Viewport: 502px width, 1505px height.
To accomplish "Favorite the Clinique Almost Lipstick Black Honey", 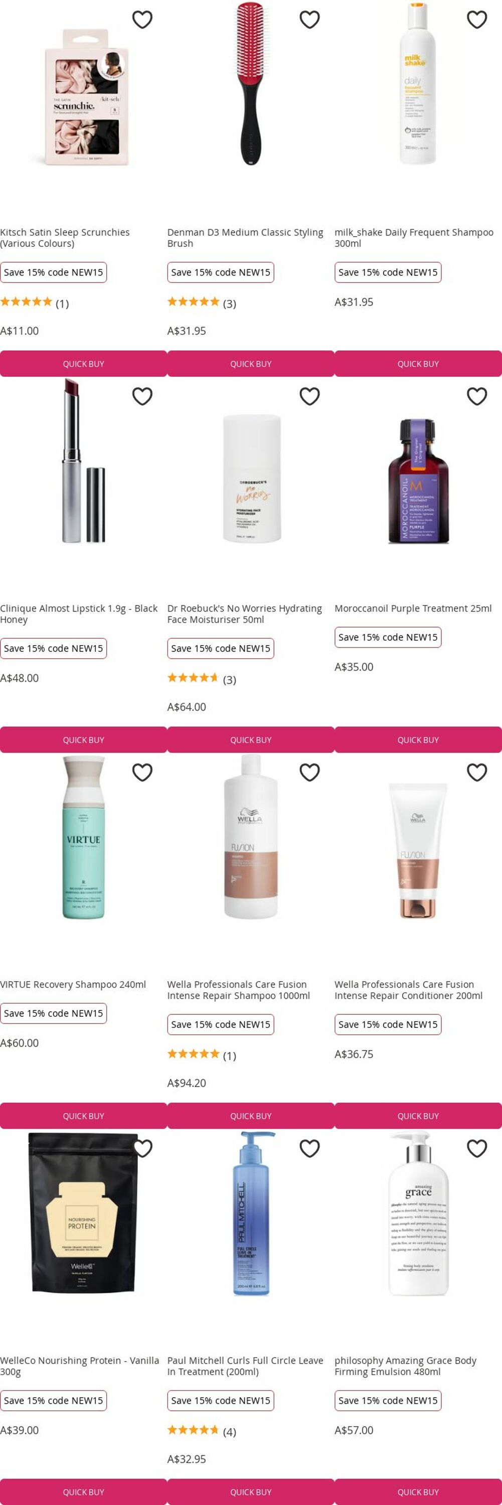I will (x=142, y=396).
